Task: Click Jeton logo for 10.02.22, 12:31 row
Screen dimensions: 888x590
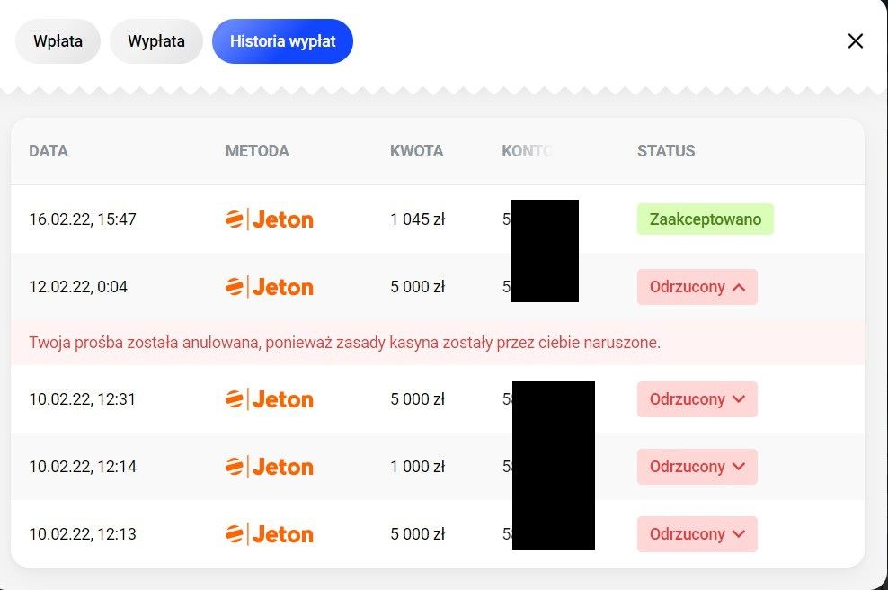Action: coord(269,399)
